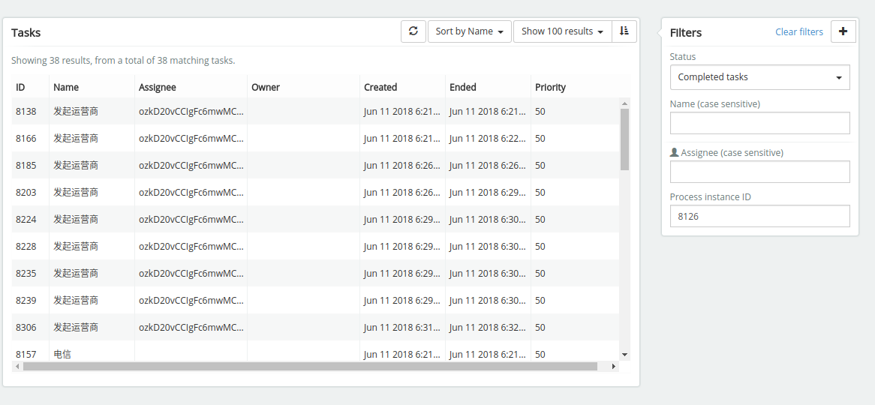Click assignee cell in row 8306
Image resolution: width=875 pixels, height=405 pixels.
pyautogui.click(x=191, y=328)
